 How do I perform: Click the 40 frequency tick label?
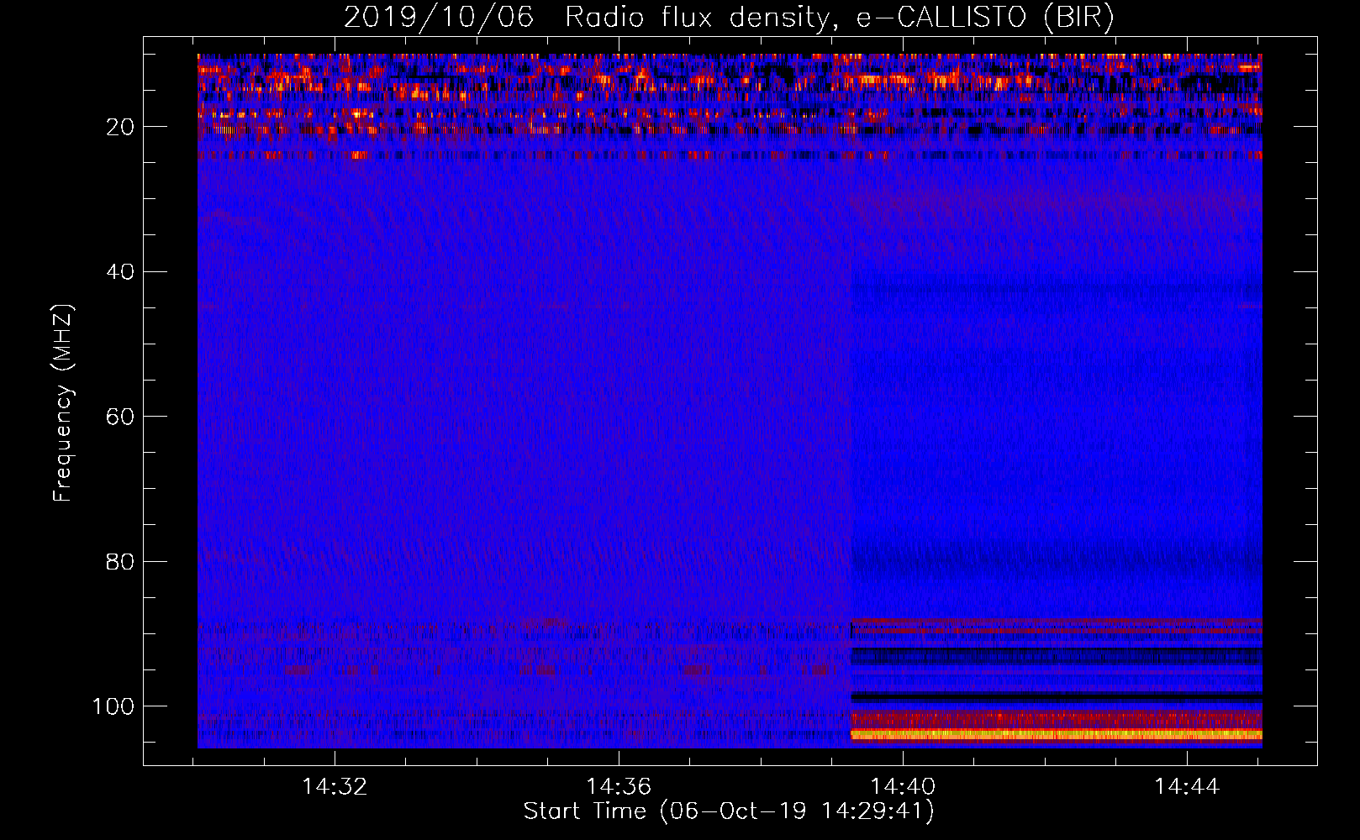[x=121, y=271]
